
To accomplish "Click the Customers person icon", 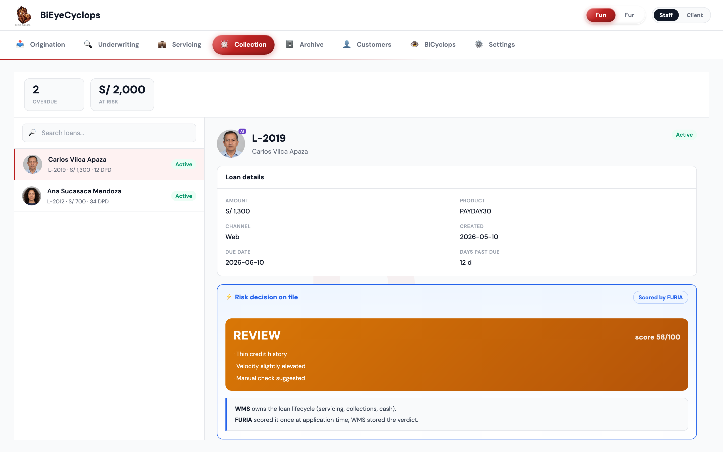I will (x=346, y=44).
